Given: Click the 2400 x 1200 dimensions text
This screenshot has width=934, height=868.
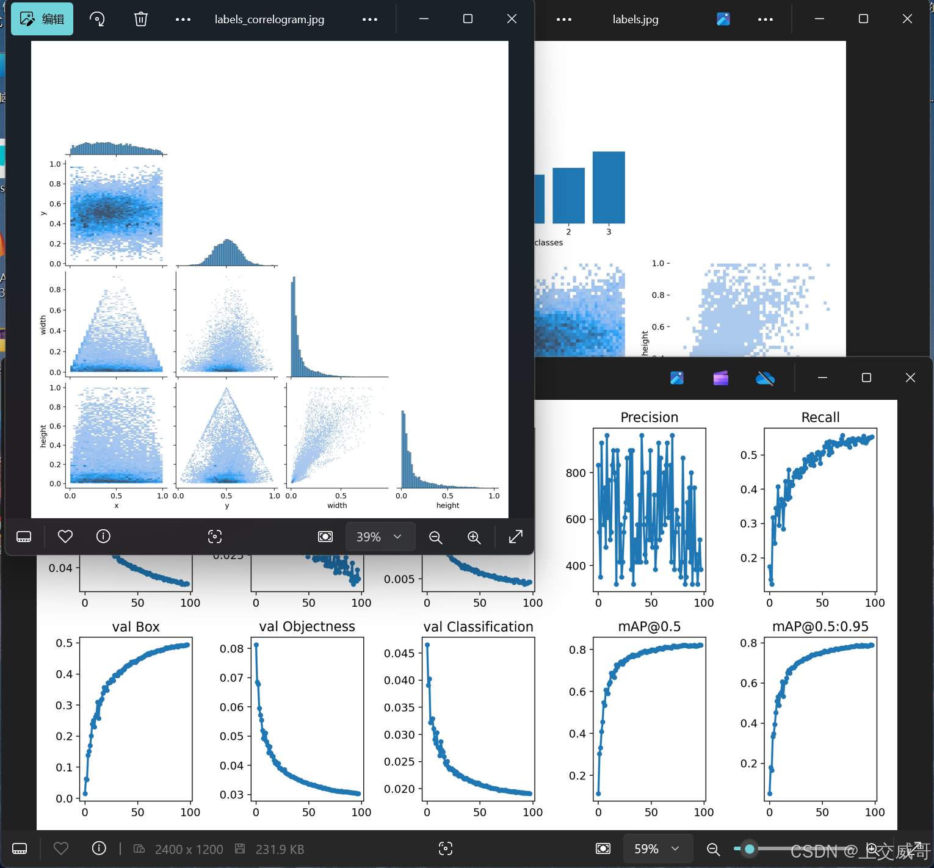Looking at the screenshot, I should pos(189,849).
